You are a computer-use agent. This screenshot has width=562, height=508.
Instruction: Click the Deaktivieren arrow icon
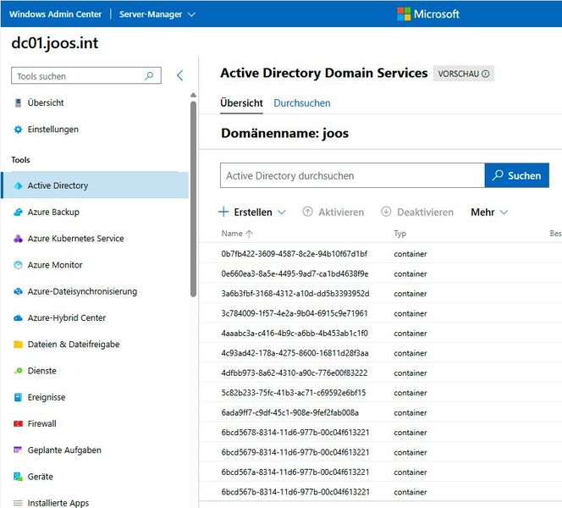[x=386, y=212]
